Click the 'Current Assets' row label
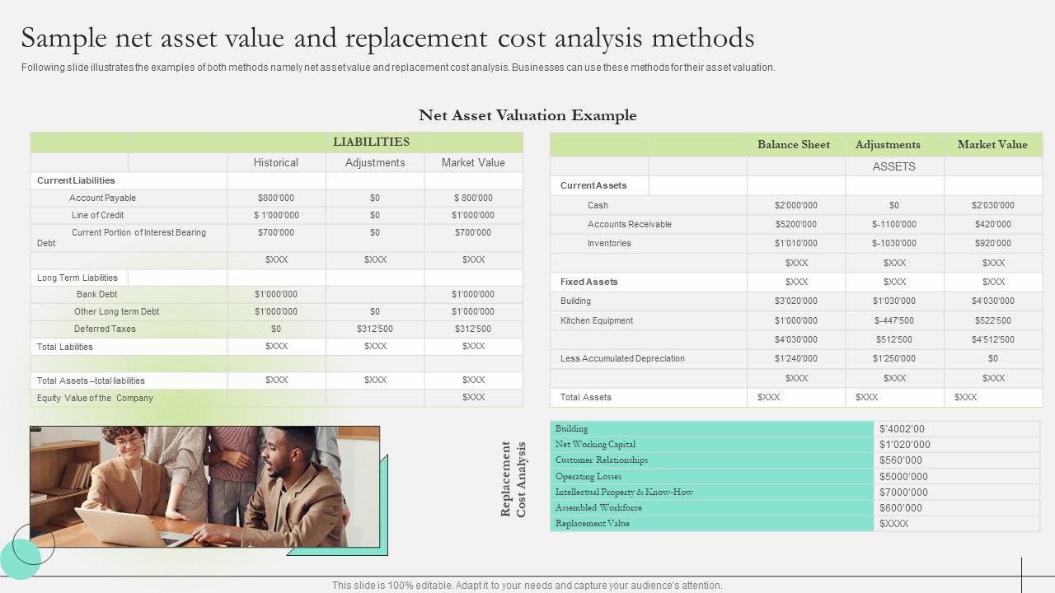Image resolution: width=1055 pixels, height=593 pixels. click(593, 185)
